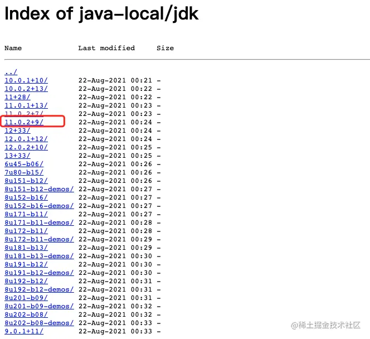Click the Name column header
Screen dimensions: 370x339
point(13,48)
